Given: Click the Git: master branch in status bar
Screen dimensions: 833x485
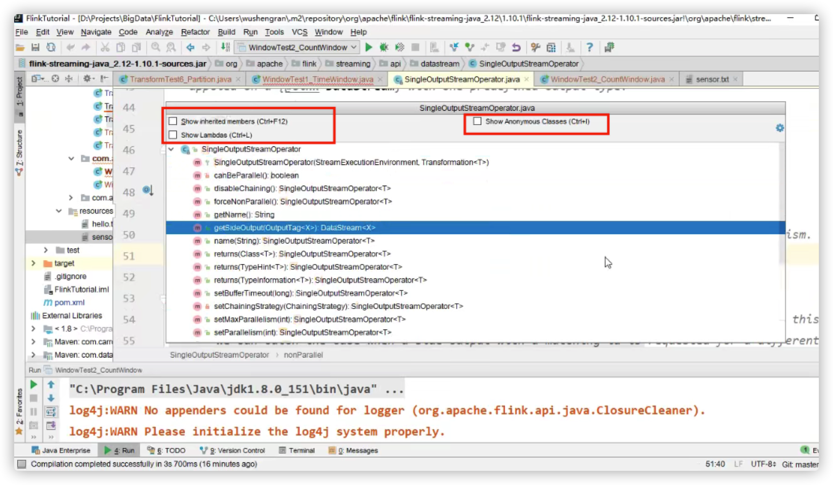Looking at the screenshot, I should pyautogui.click(x=800, y=464).
